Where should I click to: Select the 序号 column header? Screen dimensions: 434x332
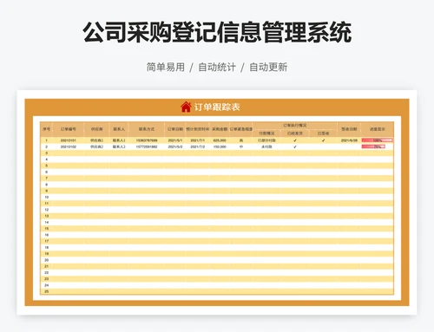(x=46, y=129)
